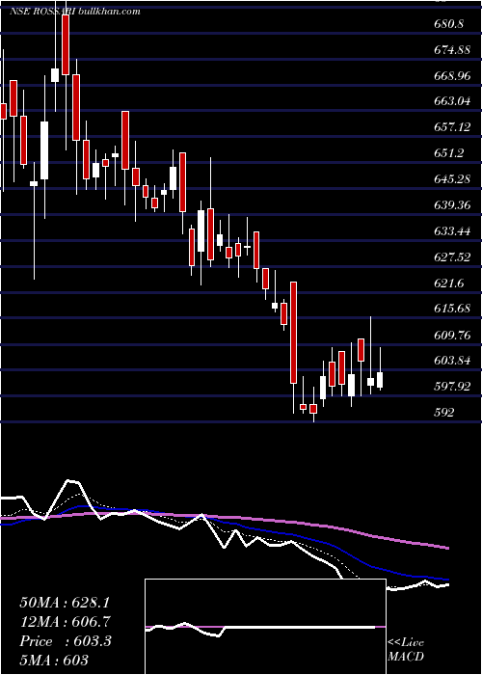Click the 668.96 price axis label
482x675 pixels.
[x=452, y=76]
